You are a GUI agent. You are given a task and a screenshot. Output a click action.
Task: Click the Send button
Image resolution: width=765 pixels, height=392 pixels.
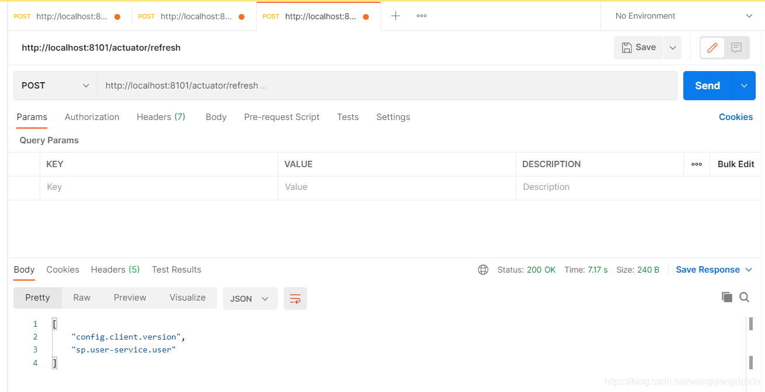click(708, 86)
